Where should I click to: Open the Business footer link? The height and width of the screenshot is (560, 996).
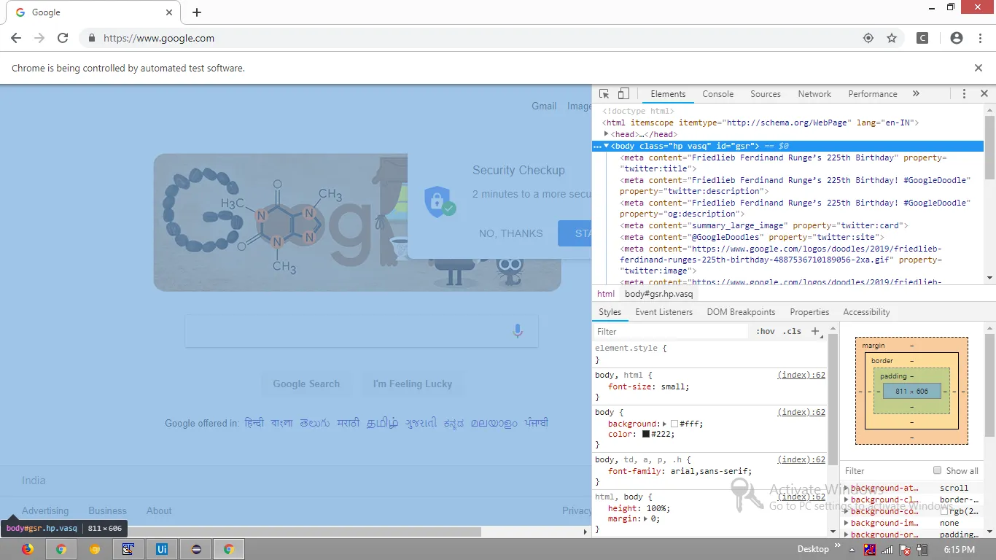(x=107, y=510)
